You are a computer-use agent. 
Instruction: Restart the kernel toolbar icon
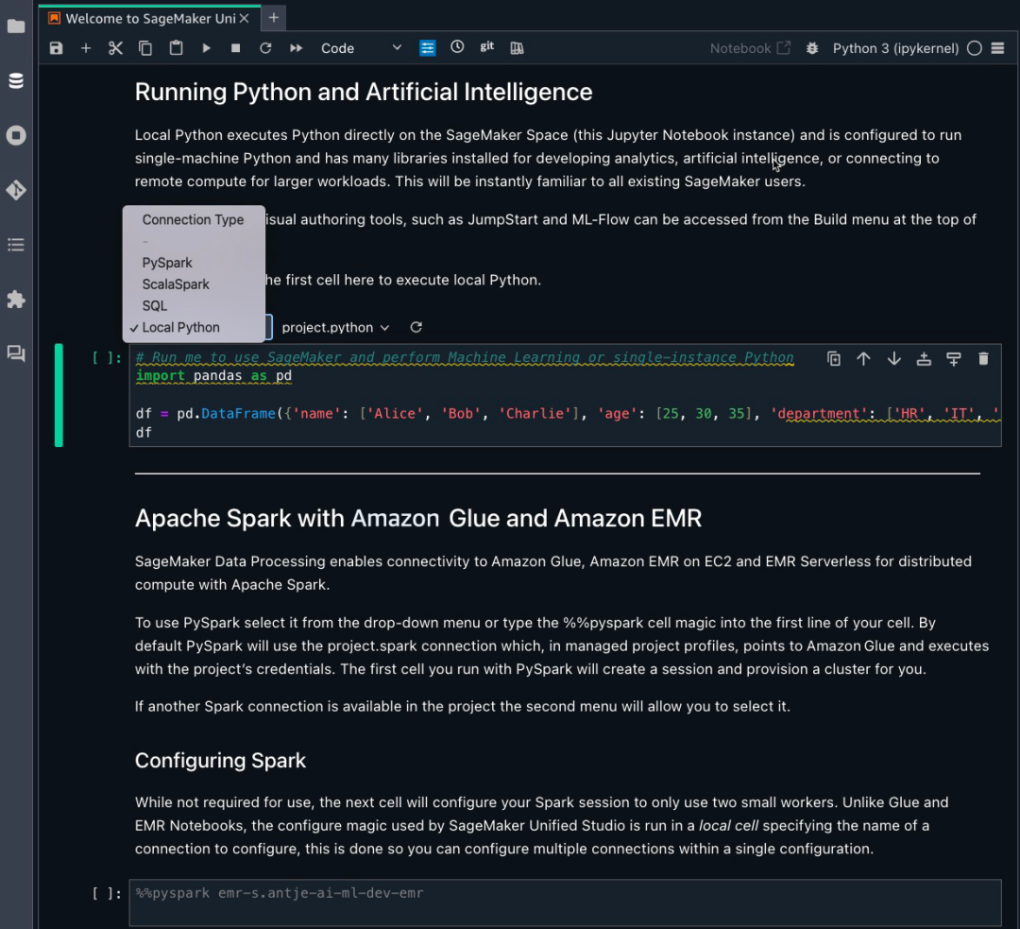pyautogui.click(x=265, y=48)
